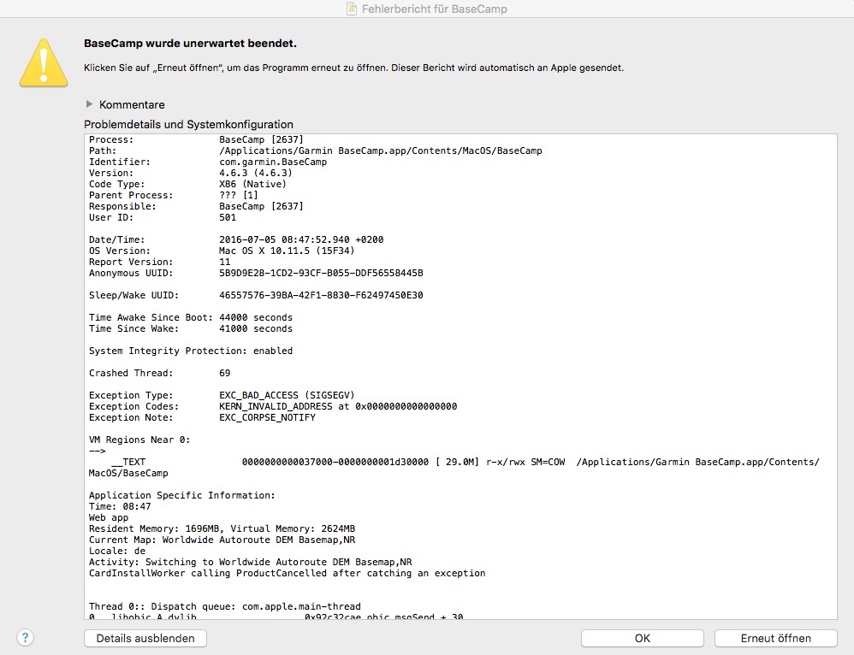Select the Anonymous UUID line
Screen dimensions: 854x655
coord(256,273)
